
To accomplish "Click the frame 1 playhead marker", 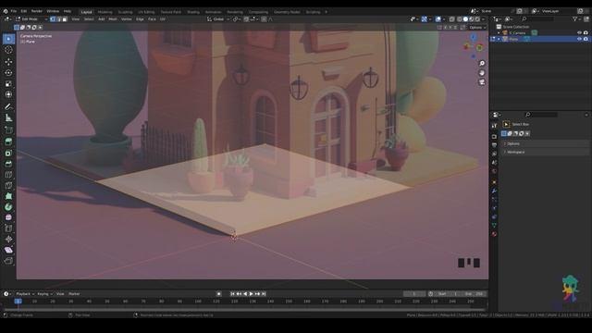I will click(x=18, y=302).
